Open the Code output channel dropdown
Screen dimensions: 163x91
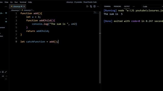152,7
